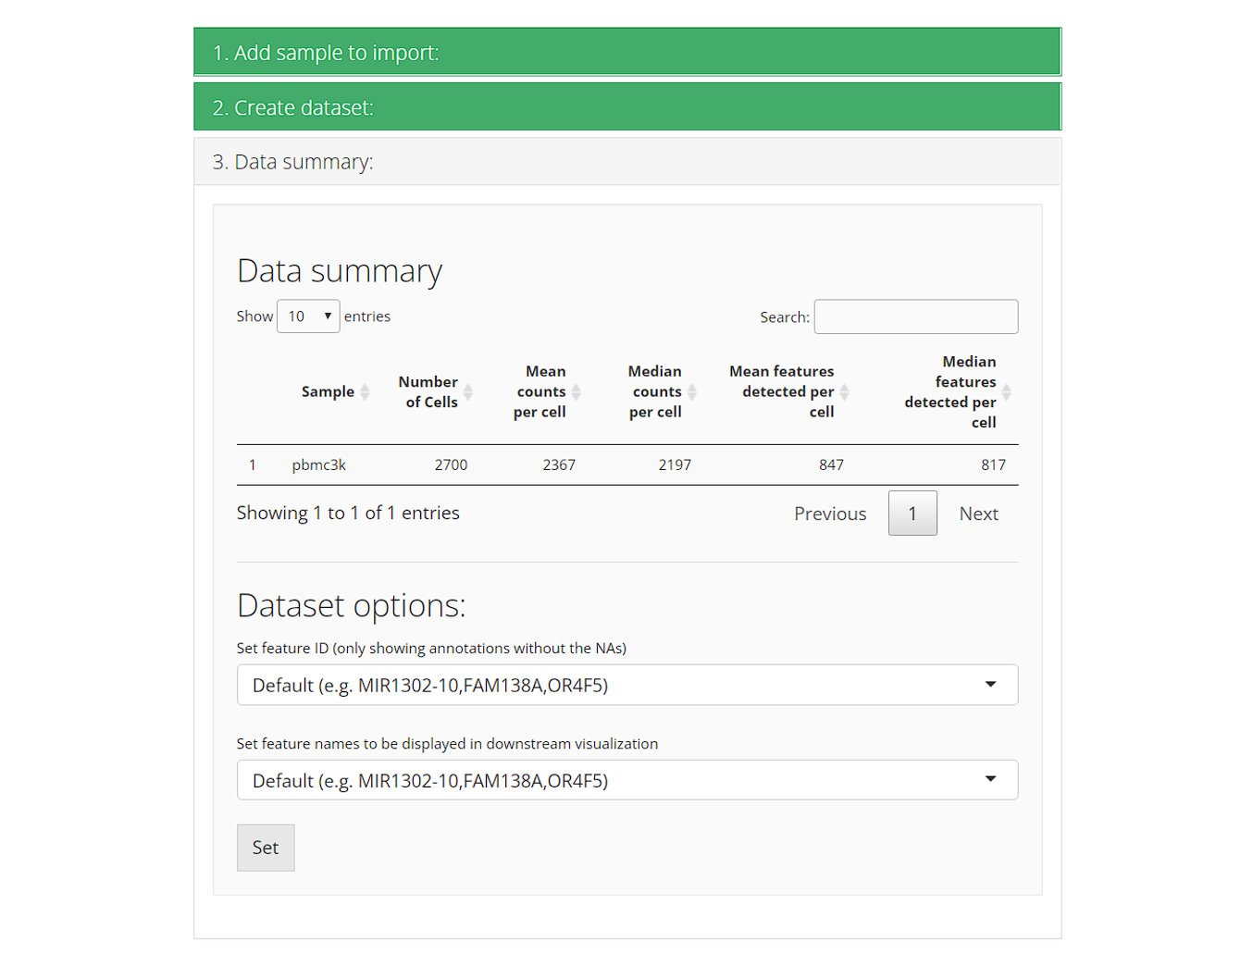Image resolution: width=1253 pixels, height=954 pixels.
Task: Open the Set feature ID dropdown
Action: pos(626,686)
